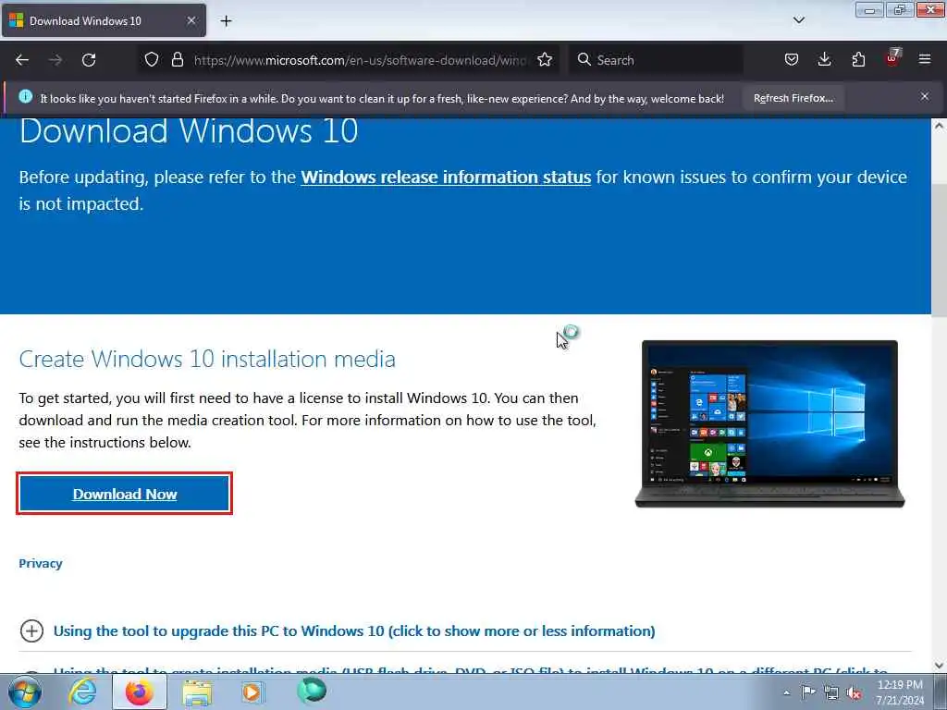Open the Firefox hamburger menu

pos(925,59)
